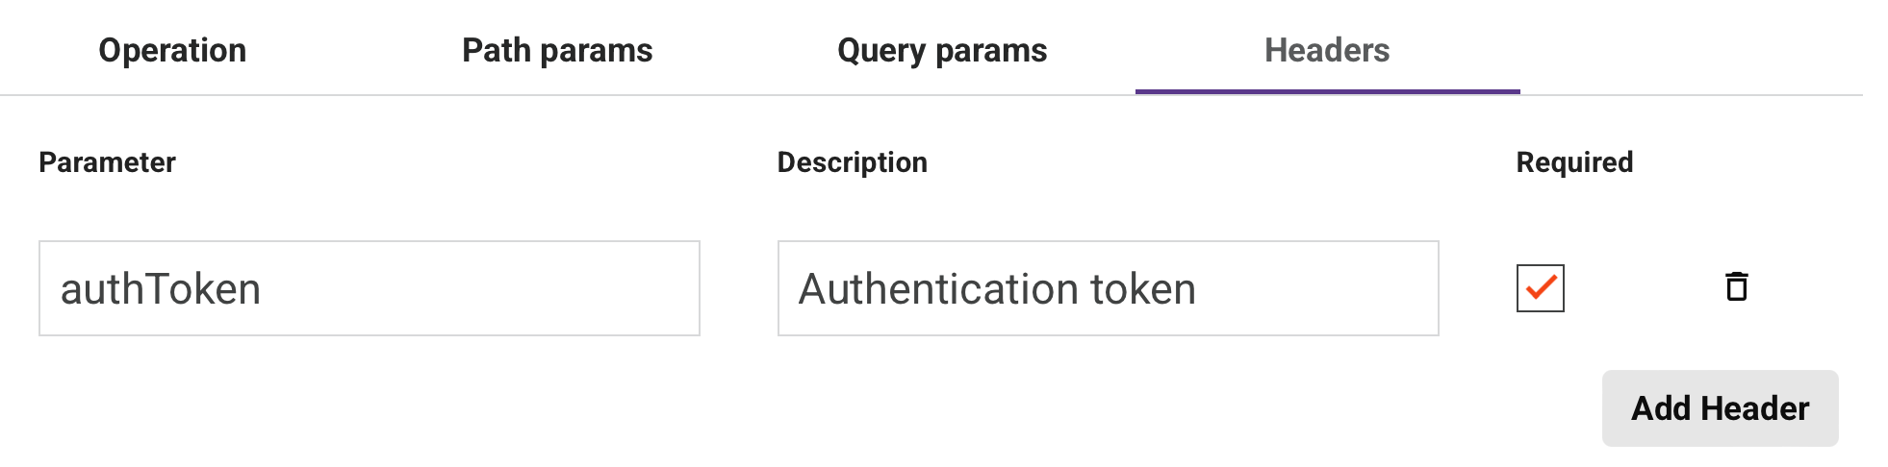Click the trash can icon

[x=1736, y=287]
